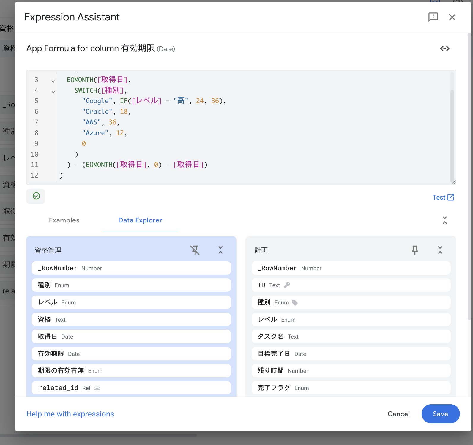The width and height of the screenshot is (473, 445).
Task: Click the expand editor width icon
Action: click(x=444, y=48)
